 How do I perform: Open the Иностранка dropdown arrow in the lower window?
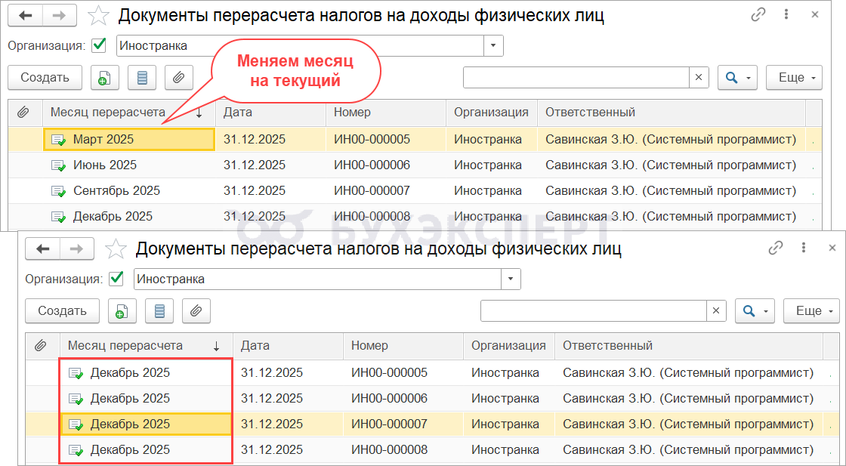[x=511, y=279]
